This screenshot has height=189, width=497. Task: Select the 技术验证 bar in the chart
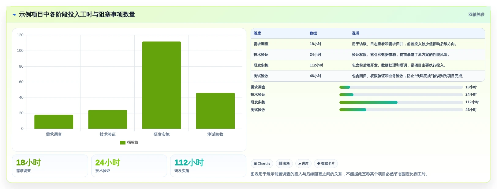click(108, 119)
